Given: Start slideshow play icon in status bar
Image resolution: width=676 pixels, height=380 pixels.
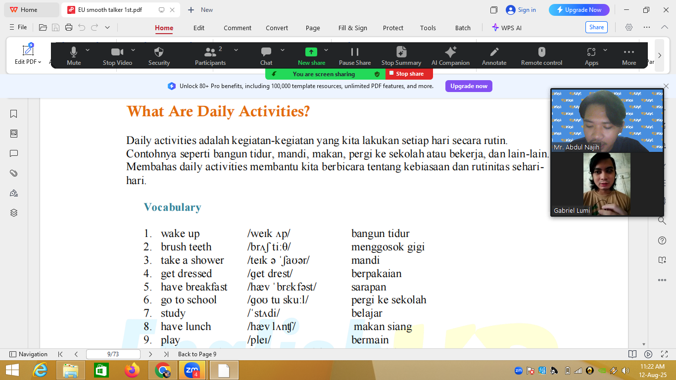Looking at the screenshot, I should [648, 354].
